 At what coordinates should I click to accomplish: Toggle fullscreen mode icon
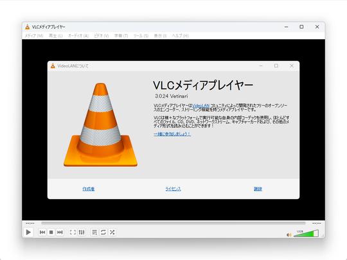(x=73, y=232)
